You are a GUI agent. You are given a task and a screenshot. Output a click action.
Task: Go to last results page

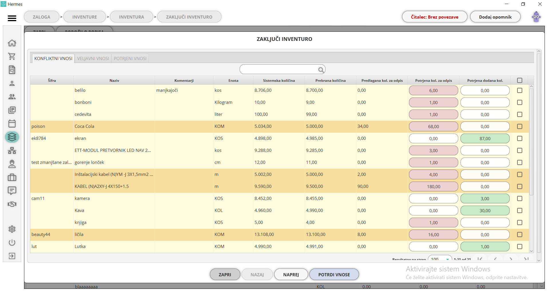(x=526, y=259)
